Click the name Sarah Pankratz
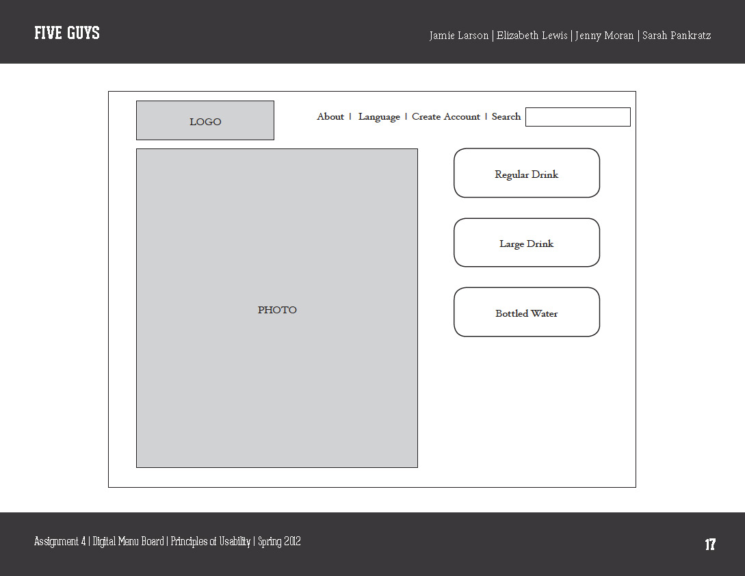Viewport: 745px width, 576px height. click(676, 36)
